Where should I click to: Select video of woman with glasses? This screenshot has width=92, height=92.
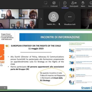pyautogui.click(x=29, y=14)
